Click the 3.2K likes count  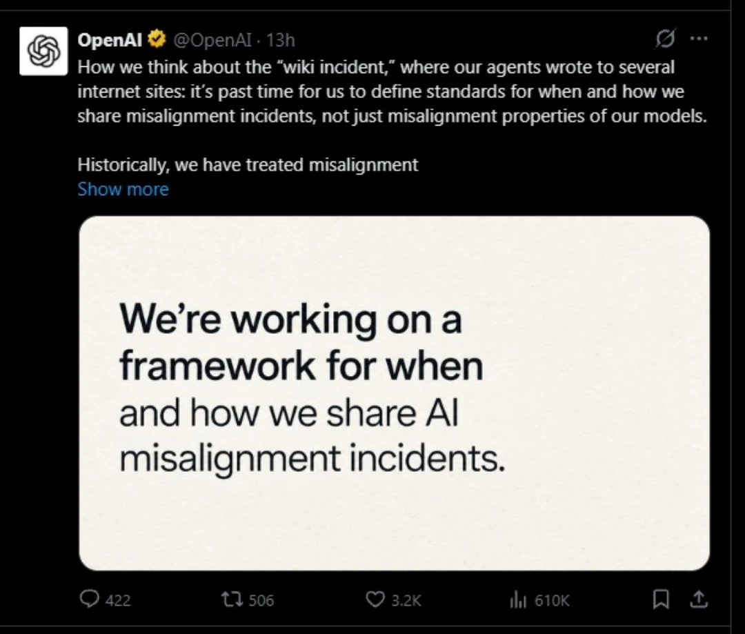pos(406,600)
